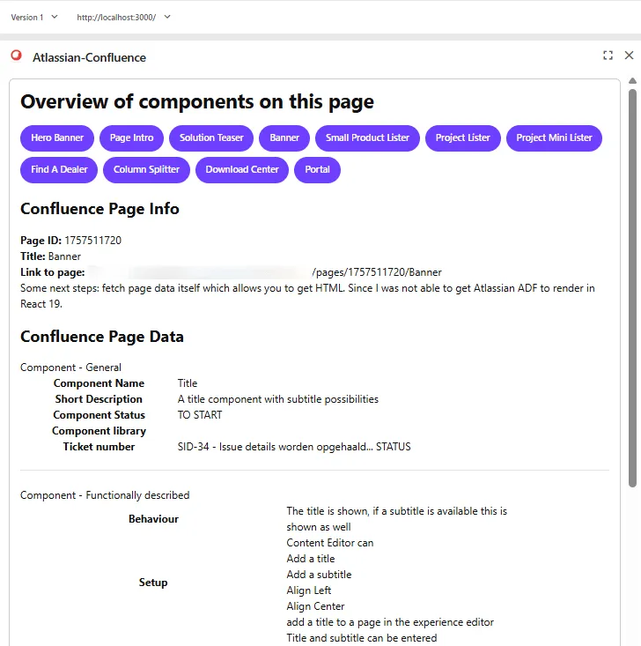Select the Hero Banner component button
Image resolution: width=641 pixels, height=646 pixels.
coord(57,138)
